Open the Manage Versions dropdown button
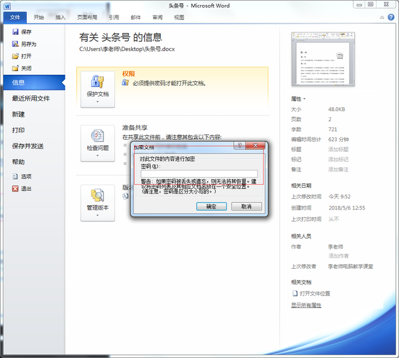This screenshot has height=358, width=399. (98, 203)
